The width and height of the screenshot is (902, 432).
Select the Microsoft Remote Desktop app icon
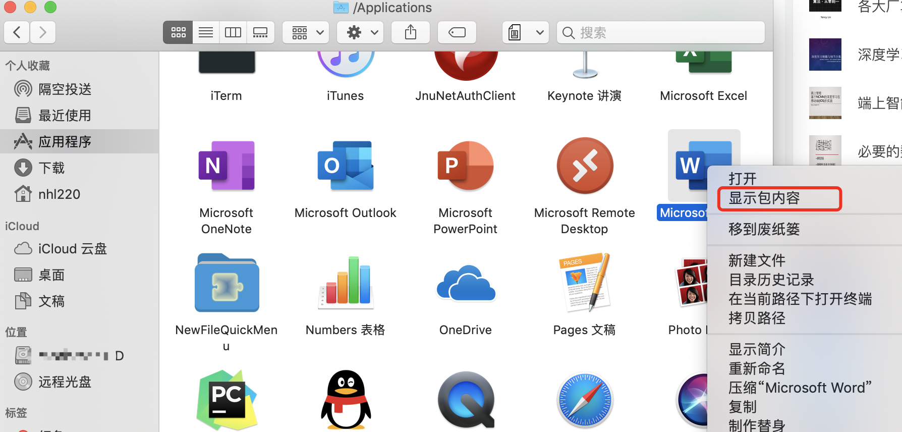pos(585,166)
